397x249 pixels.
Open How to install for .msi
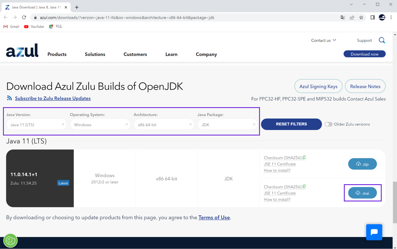(x=277, y=199)
